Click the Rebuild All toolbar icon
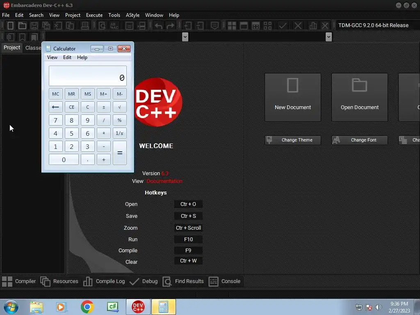The width and height of the screenshot is (420, 315). tap(267, 26)
